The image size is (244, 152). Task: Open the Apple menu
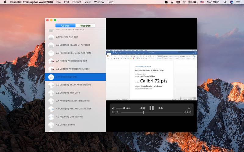[5, 2]
